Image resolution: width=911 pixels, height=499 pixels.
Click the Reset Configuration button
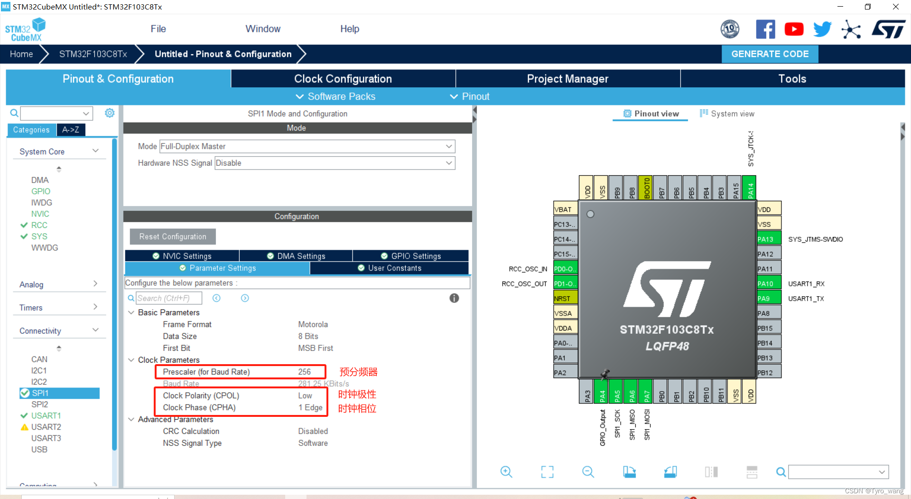pyautogui.click(x=173, y=236)
